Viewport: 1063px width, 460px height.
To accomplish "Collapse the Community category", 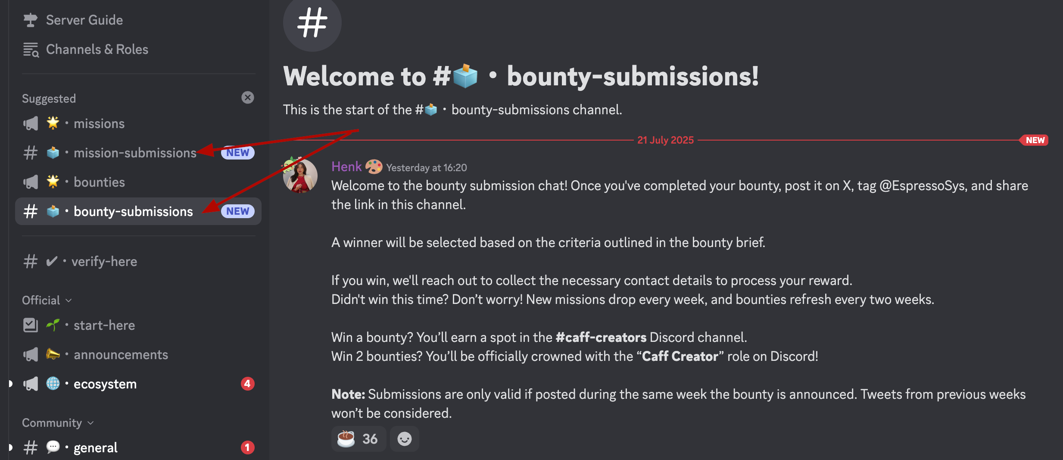I will (x=57, y=423).
